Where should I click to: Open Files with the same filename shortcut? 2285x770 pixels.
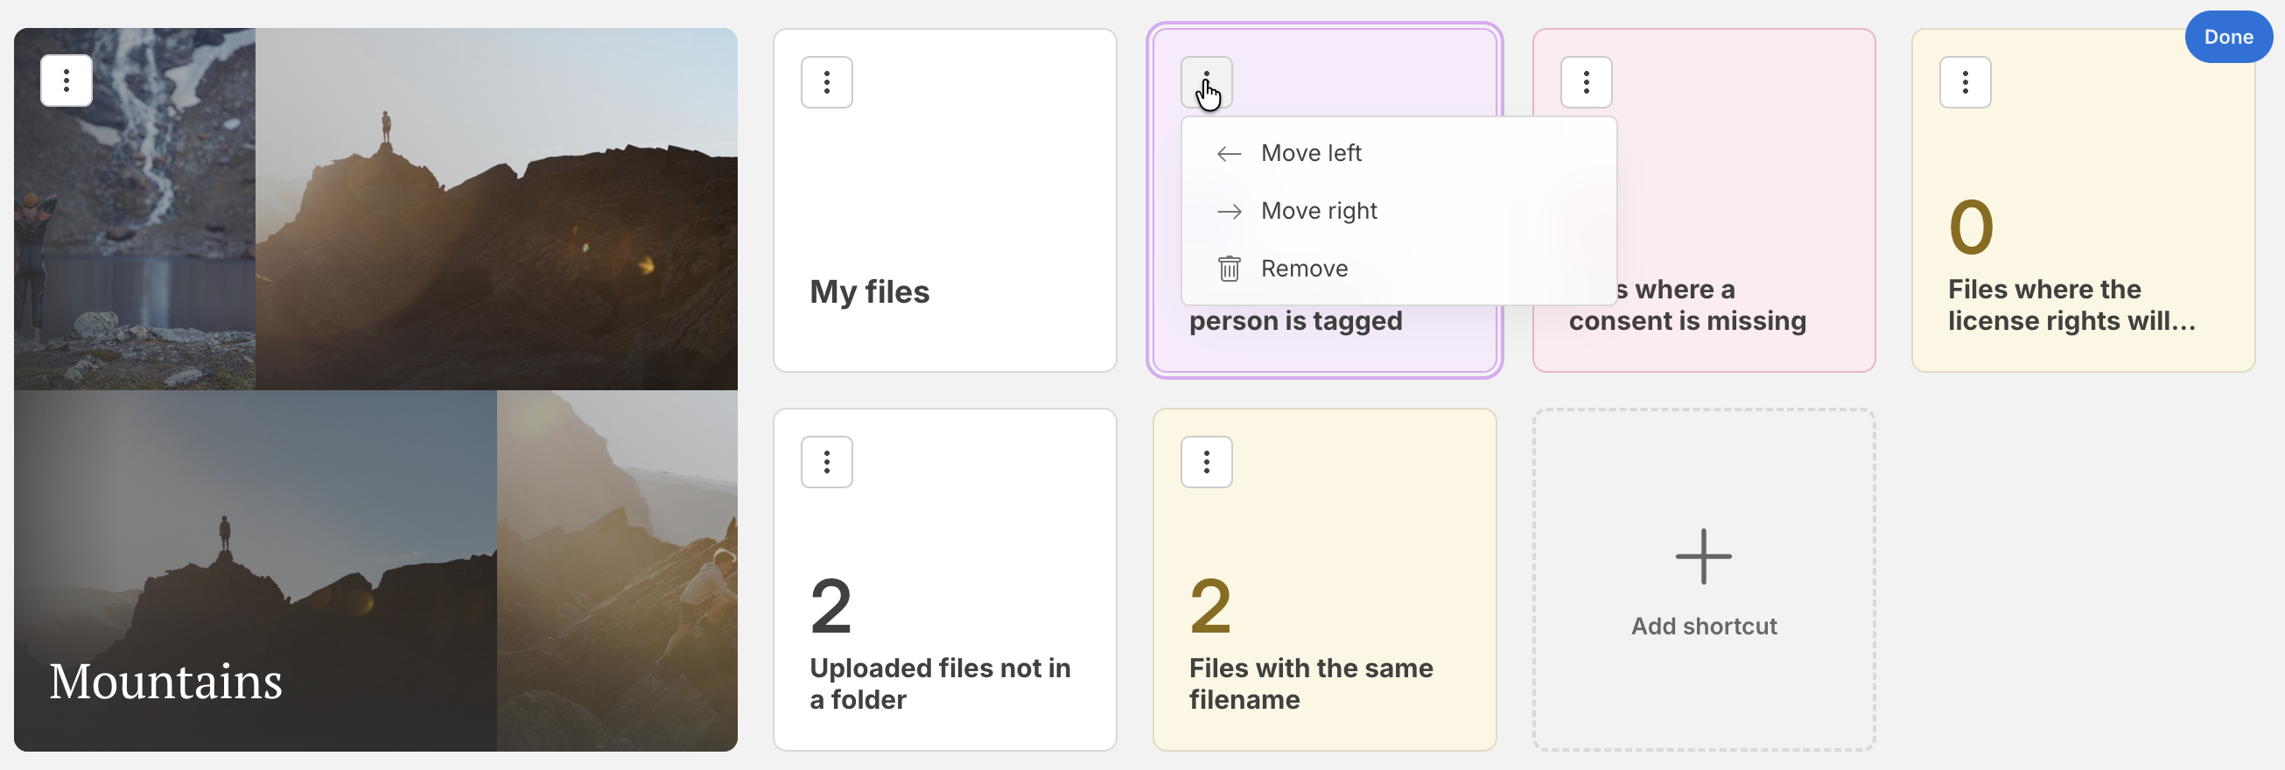pos(1323,621)
